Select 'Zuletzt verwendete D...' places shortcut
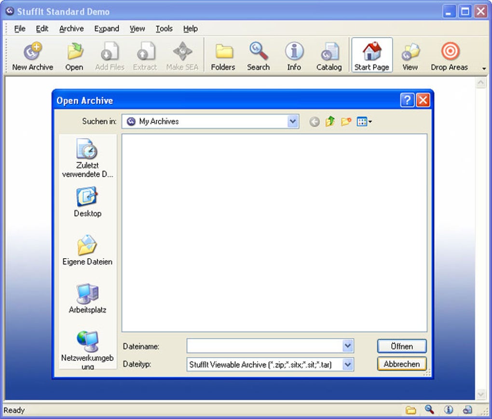 pos(87,158)
